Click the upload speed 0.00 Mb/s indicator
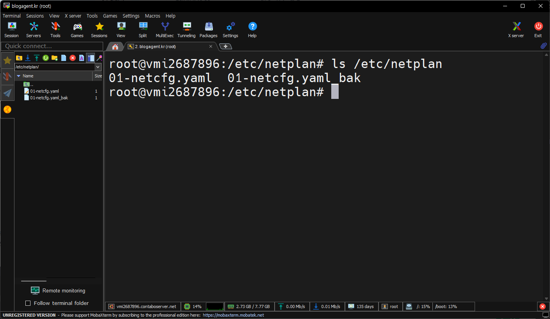The image size is (550, 319). point(292,306)
